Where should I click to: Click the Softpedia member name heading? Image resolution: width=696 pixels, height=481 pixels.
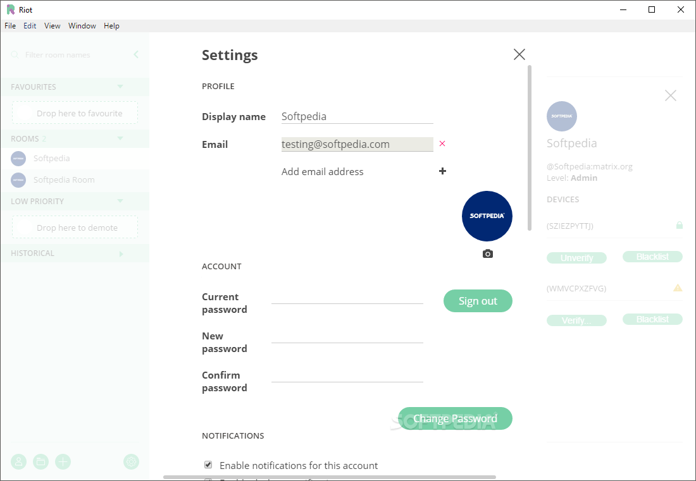pyautogui.click(x=572, y=143)
